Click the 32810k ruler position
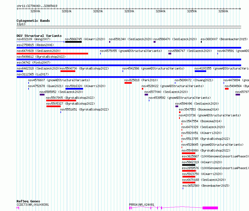This screenshot has width=249, height=211. [67, 11]
